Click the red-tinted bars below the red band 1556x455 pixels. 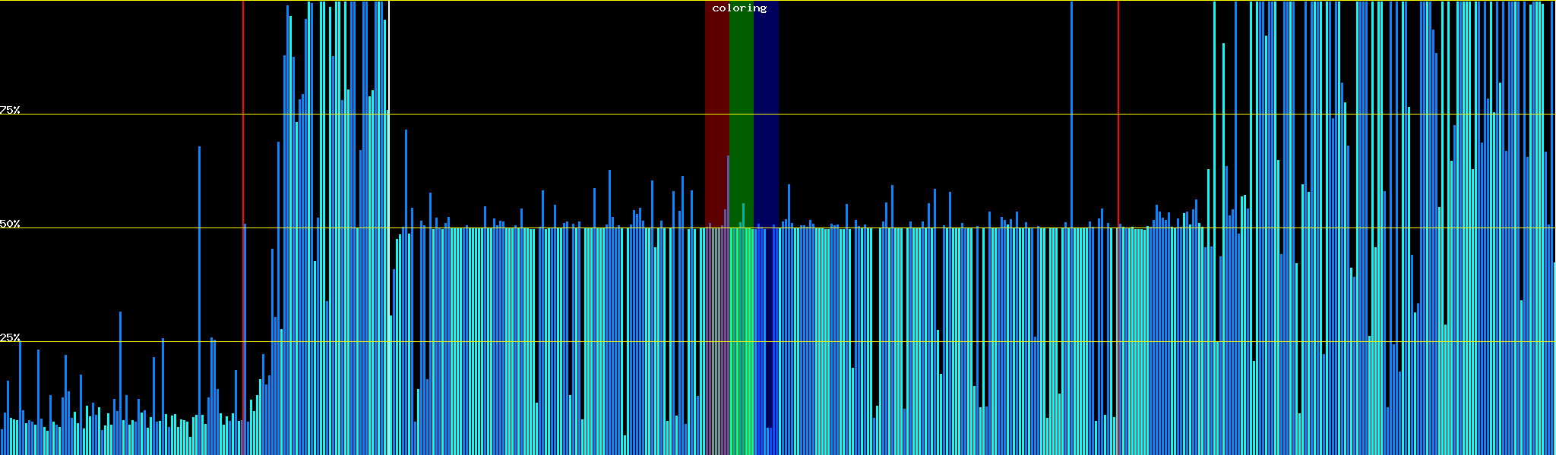[716, 341]
